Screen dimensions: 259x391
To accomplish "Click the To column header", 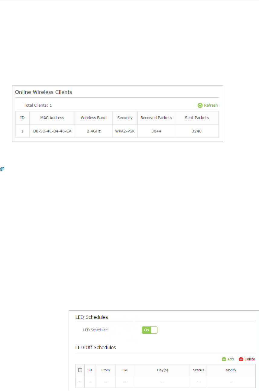I will coord(125,370).
